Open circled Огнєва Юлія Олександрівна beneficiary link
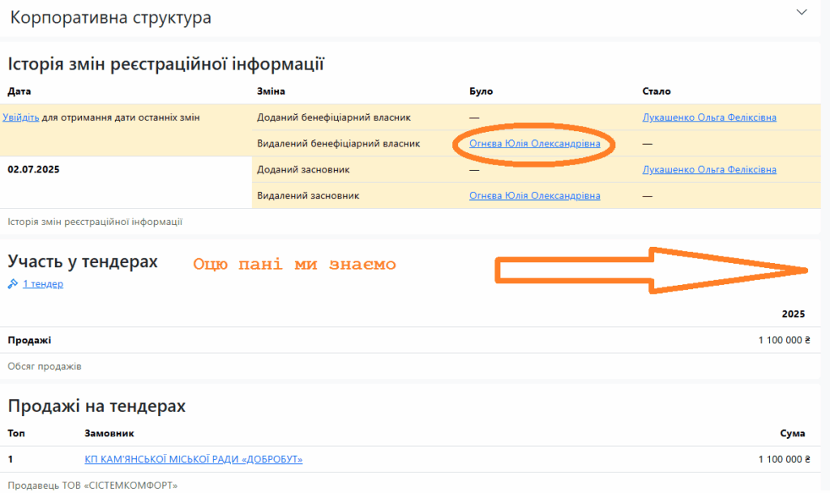Screen dimensions: 830x493 534,143
